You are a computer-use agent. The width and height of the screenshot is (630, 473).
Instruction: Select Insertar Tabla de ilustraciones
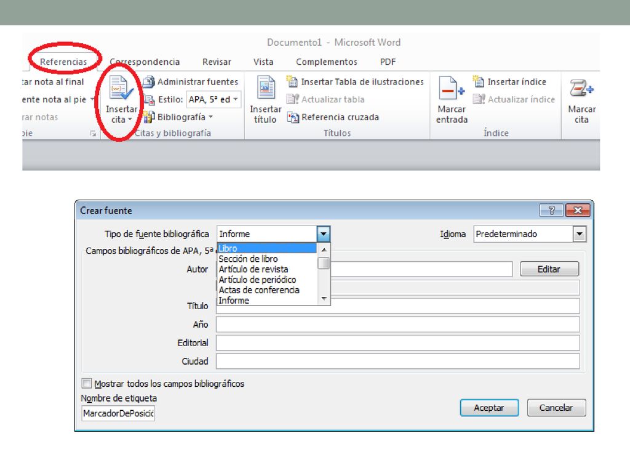pyautogui.click(x=355, y=82)
